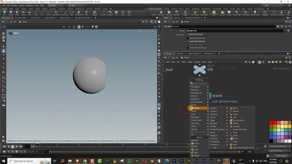Expand the Dynamics submenu in TAB Menu
The width and height of the screenshot is (292, 164).
point(199,99)
